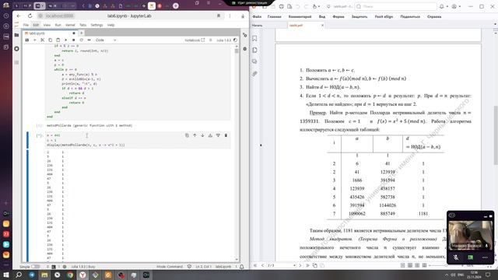The image size is (498, 280).
Task: Go to the previous page in PDF reader
Action: (x=263, y=265)
